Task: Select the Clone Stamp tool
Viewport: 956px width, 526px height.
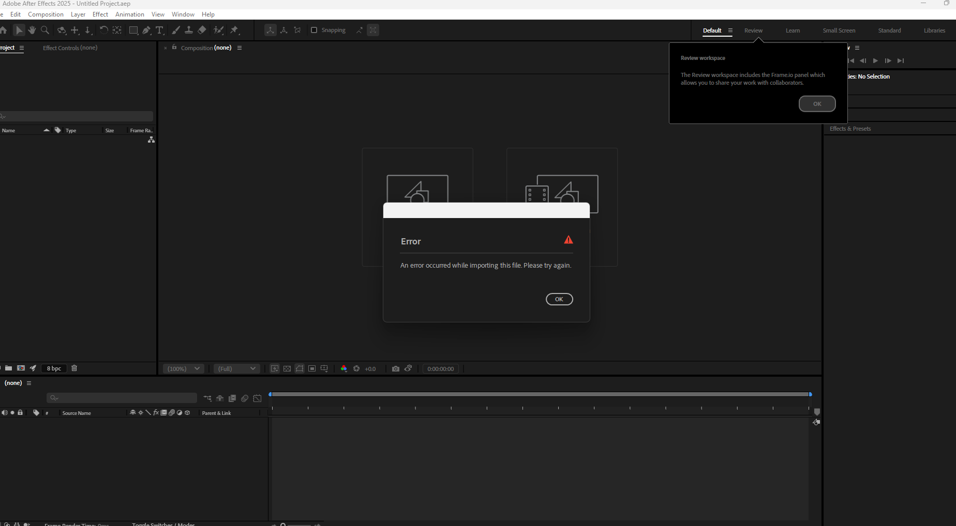Action: tap(189, 30)
